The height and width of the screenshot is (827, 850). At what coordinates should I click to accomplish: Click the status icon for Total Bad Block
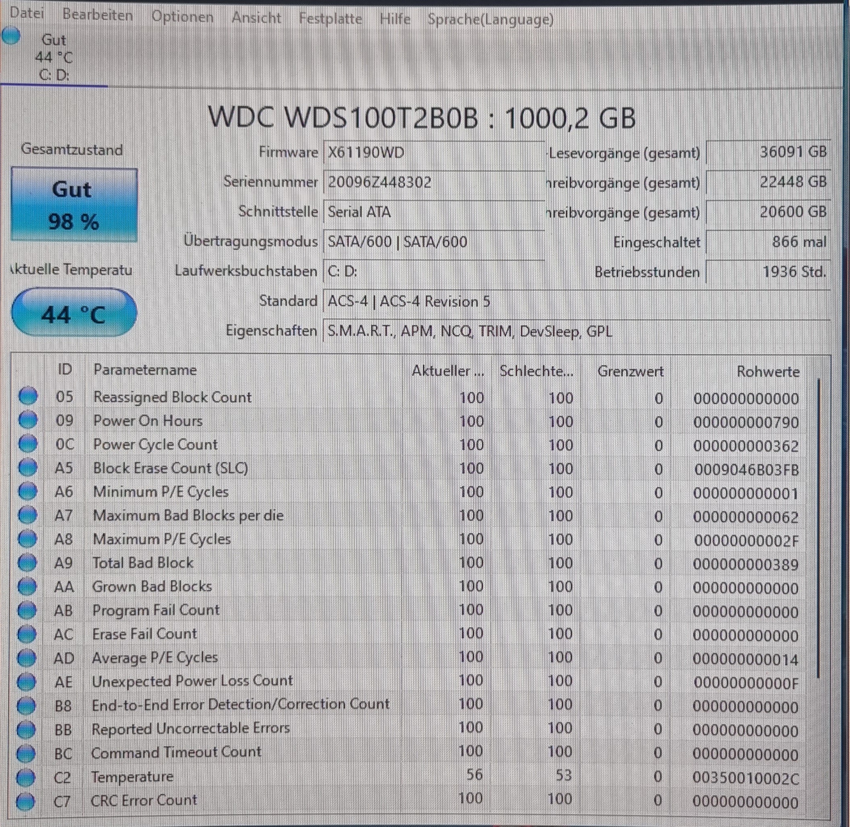pyautogui.click(x=28, y=563)
